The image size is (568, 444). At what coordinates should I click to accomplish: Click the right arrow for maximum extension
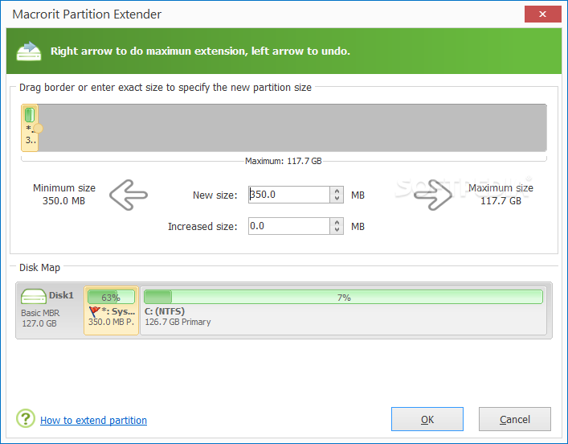pyautogui.click(x=433, y=195)
